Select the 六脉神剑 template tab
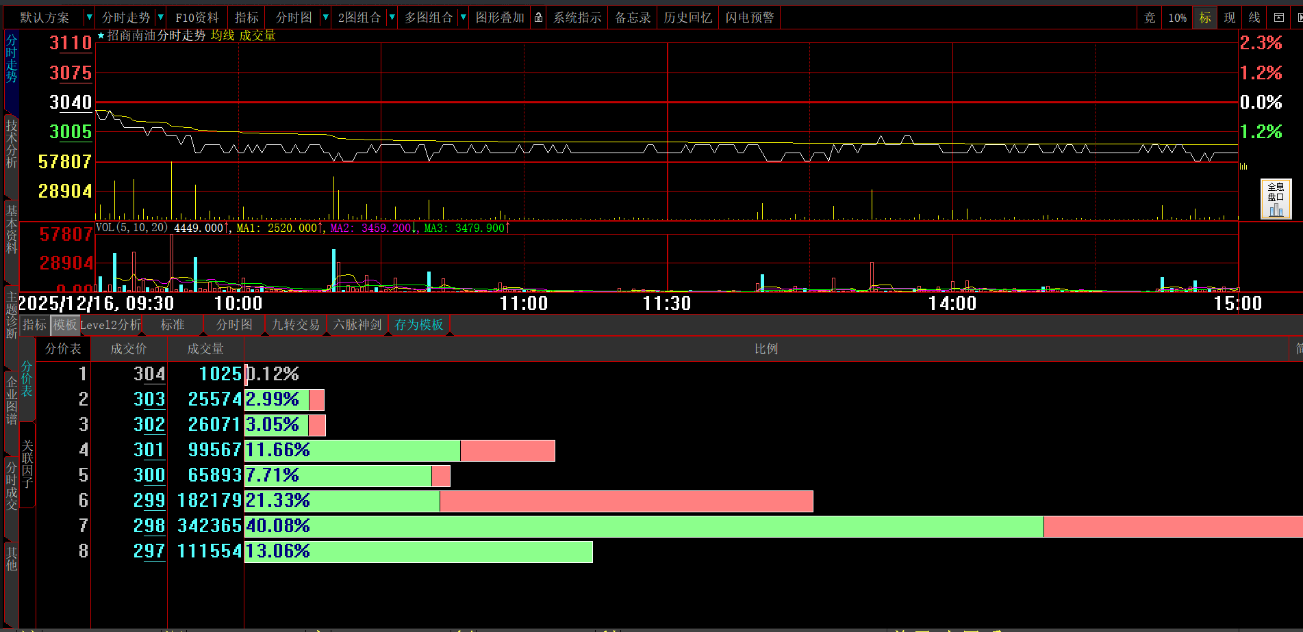This screenshot has height=632, width=1303. (x=357, y=325)
